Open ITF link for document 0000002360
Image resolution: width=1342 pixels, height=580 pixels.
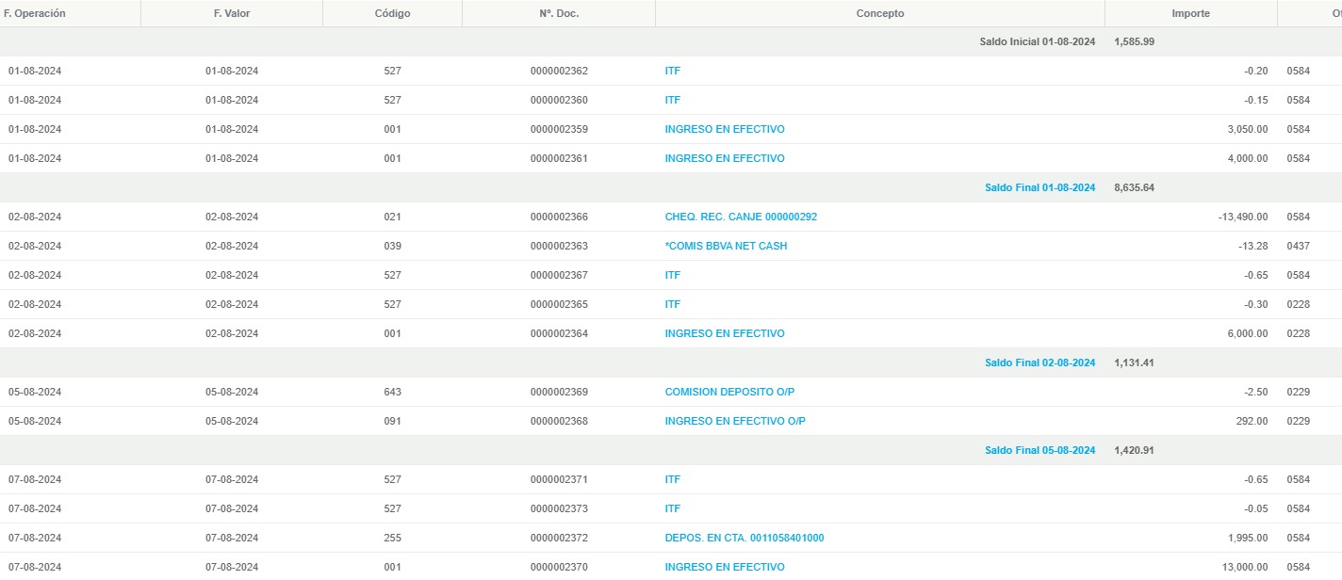673,100
